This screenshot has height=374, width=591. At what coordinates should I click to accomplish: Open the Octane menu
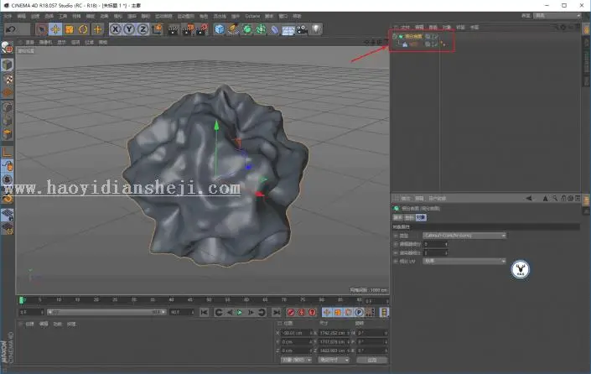coord(252,16)
